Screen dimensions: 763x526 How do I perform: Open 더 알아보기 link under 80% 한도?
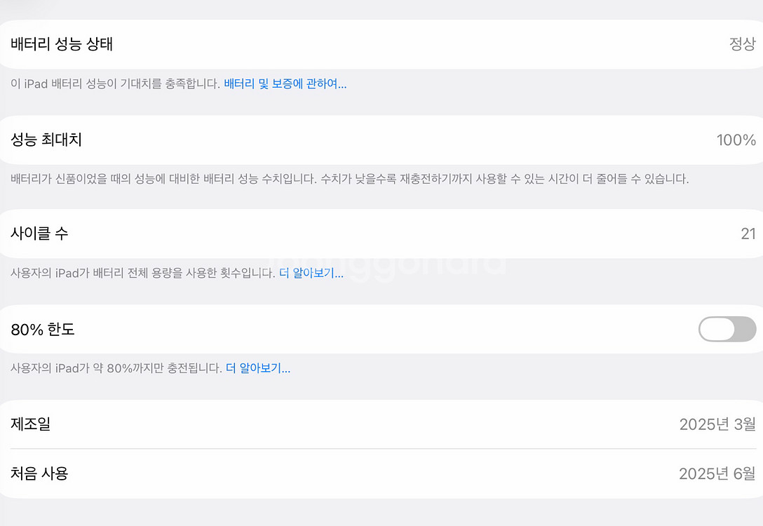(258, 368)
